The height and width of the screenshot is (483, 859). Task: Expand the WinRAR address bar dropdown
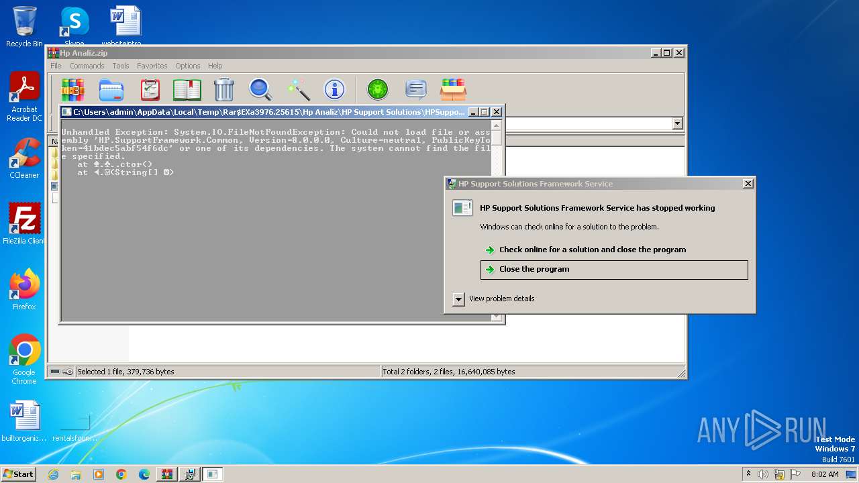677,123
